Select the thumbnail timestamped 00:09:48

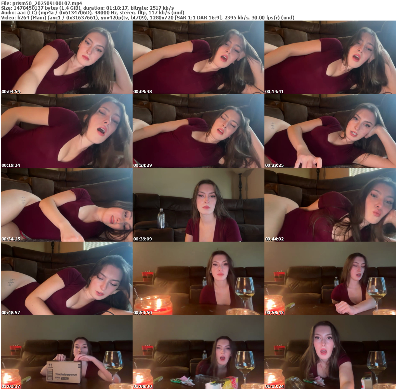tap(198, 57)
